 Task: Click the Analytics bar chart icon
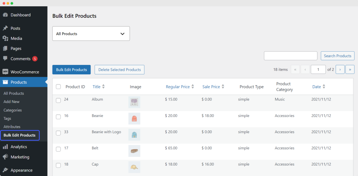(x=5, y=147)
